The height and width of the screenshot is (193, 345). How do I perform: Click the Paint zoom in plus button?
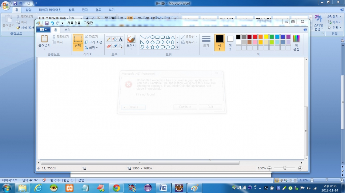pos(300,168)
